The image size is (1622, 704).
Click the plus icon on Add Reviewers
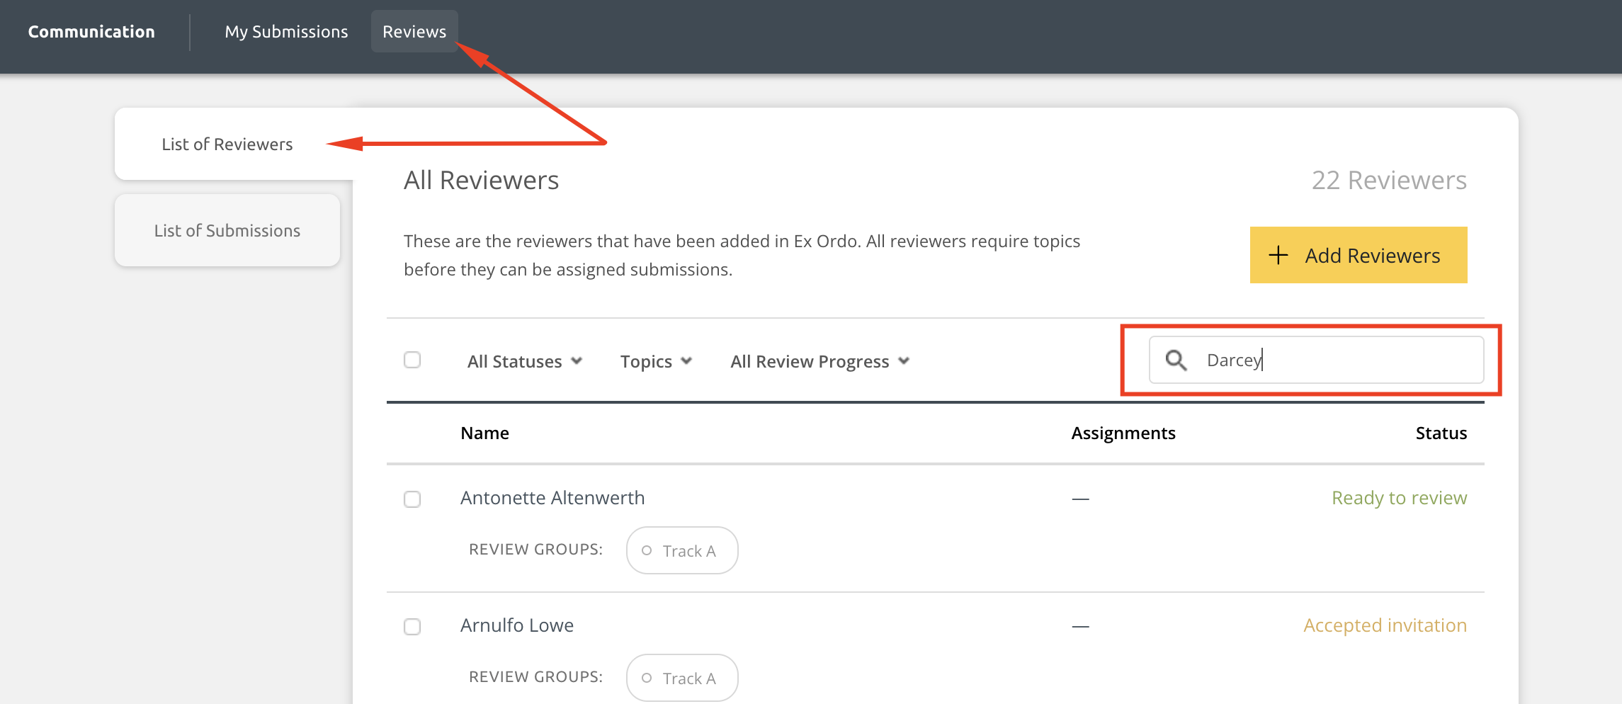(1278, 255)
